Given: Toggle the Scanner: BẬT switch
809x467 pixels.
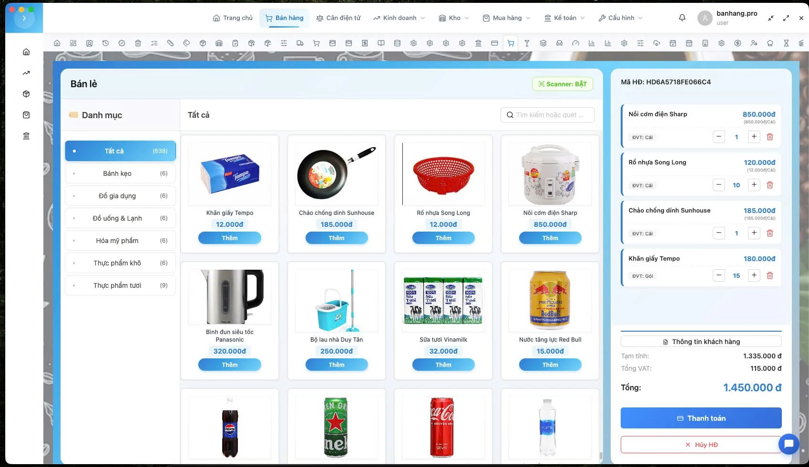Looking at the screenshot, I should (563, 84).
